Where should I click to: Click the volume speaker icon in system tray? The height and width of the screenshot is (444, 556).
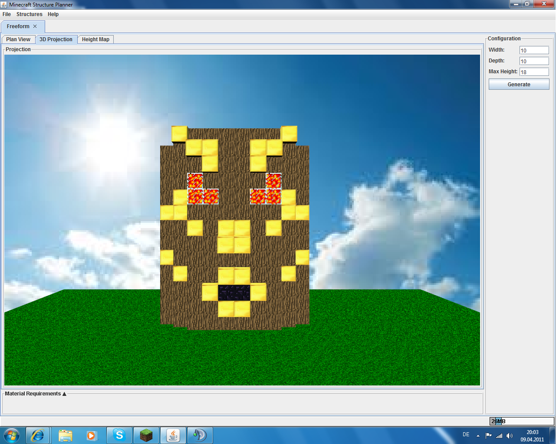click(510, 436)
